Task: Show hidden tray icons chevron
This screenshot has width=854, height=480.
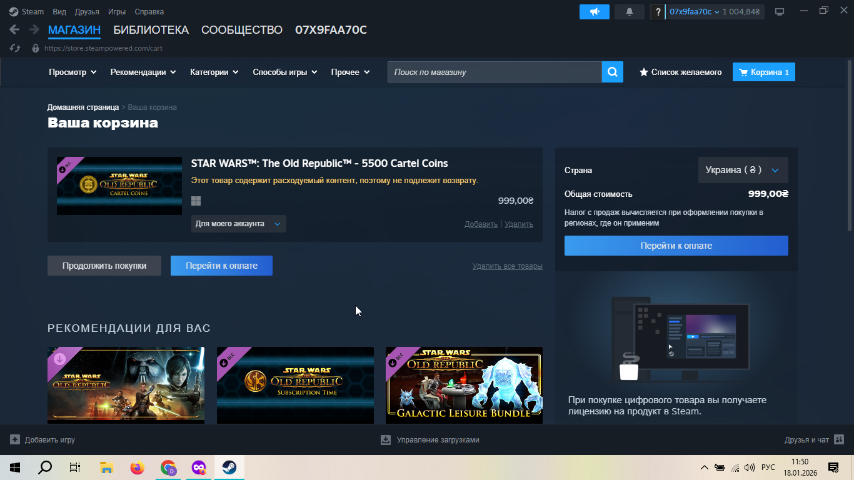Action: (705, 467)
